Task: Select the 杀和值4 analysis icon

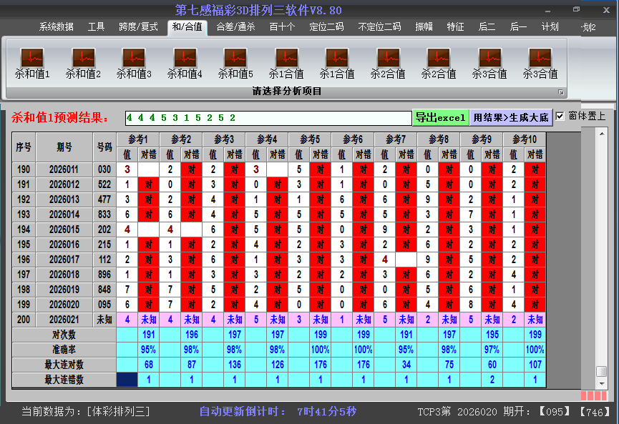Action: point(183,60)
